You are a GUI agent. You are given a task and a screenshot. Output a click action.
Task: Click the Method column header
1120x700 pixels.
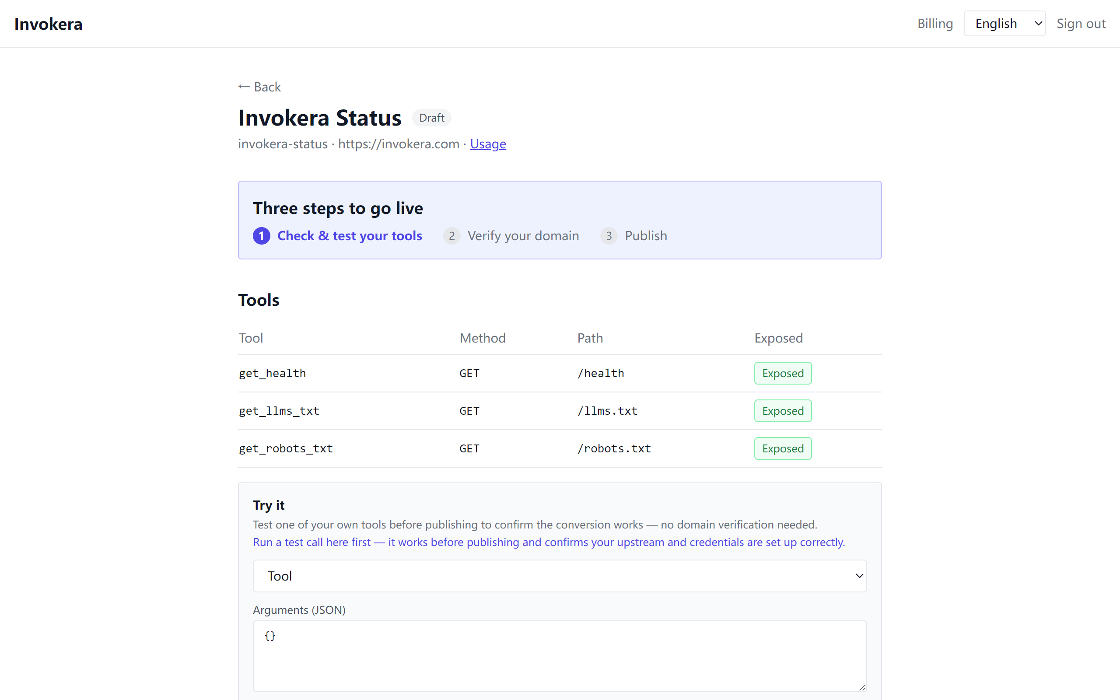[x=482, y=338]
